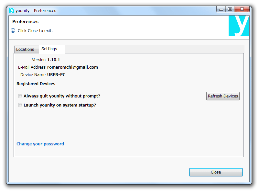Click the younity icon in title bar

coord(11,10)
